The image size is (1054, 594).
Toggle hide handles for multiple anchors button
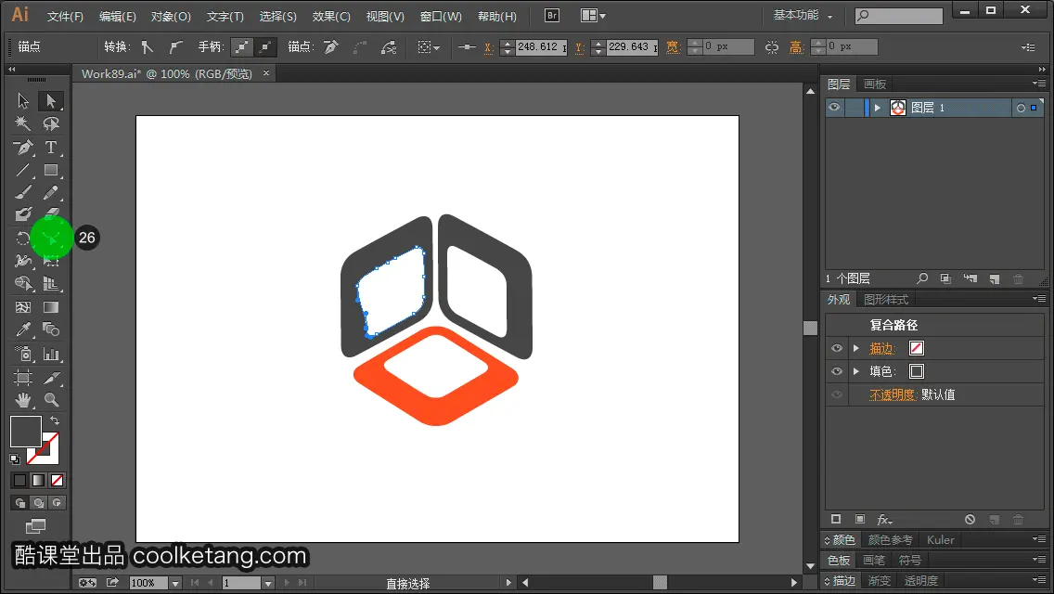(x=265, y=47)
